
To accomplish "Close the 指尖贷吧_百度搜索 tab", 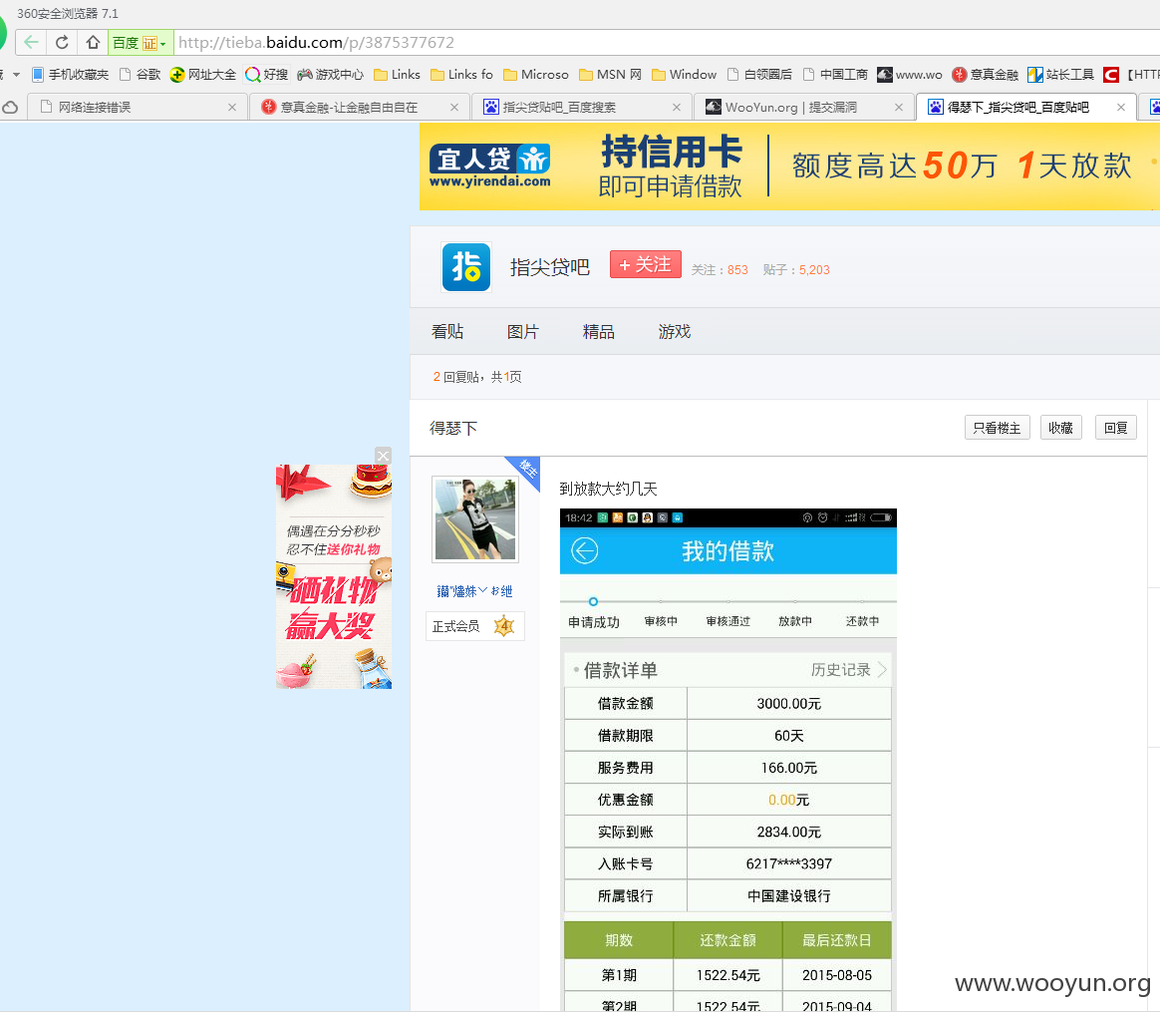I will [x=677, y=108].
